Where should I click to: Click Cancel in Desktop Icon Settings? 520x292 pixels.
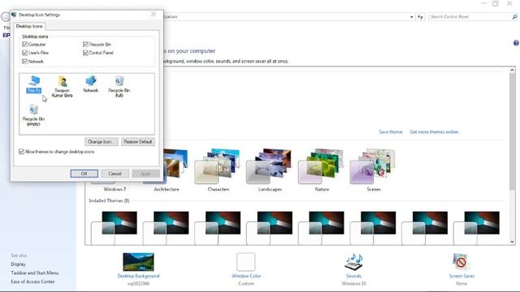click(x=115, y=174)
